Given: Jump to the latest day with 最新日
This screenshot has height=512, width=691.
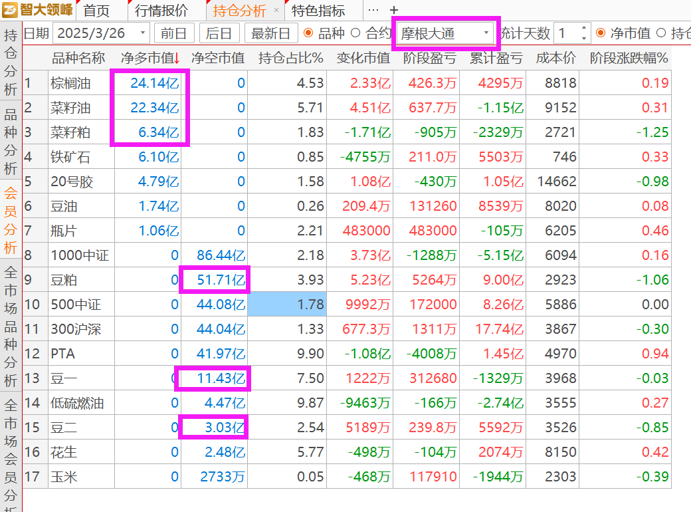Looking at the screenshot, I should (270, 33).
